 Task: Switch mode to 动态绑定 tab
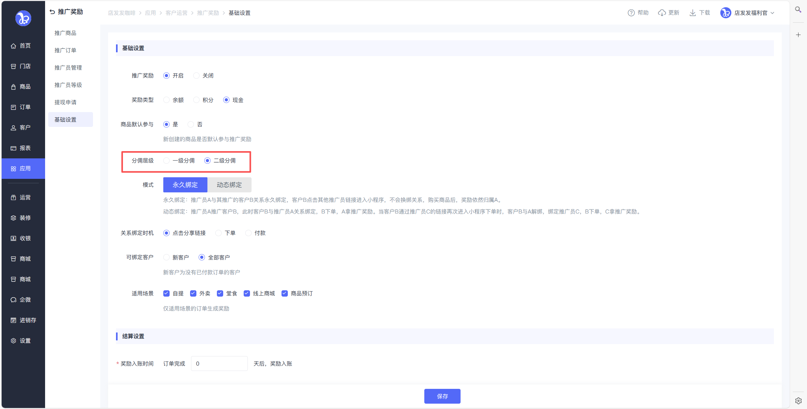[x=229, y=185]
